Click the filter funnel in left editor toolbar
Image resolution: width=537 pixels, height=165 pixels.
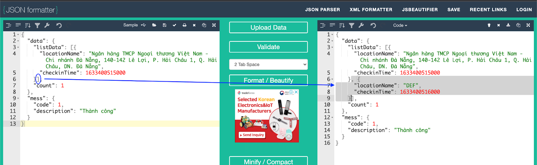point(37,25)
